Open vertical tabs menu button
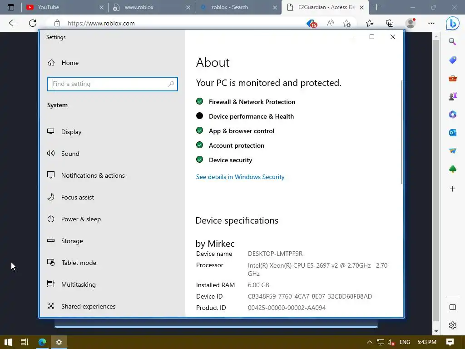465x349 pixels. [x=11, y=7]
